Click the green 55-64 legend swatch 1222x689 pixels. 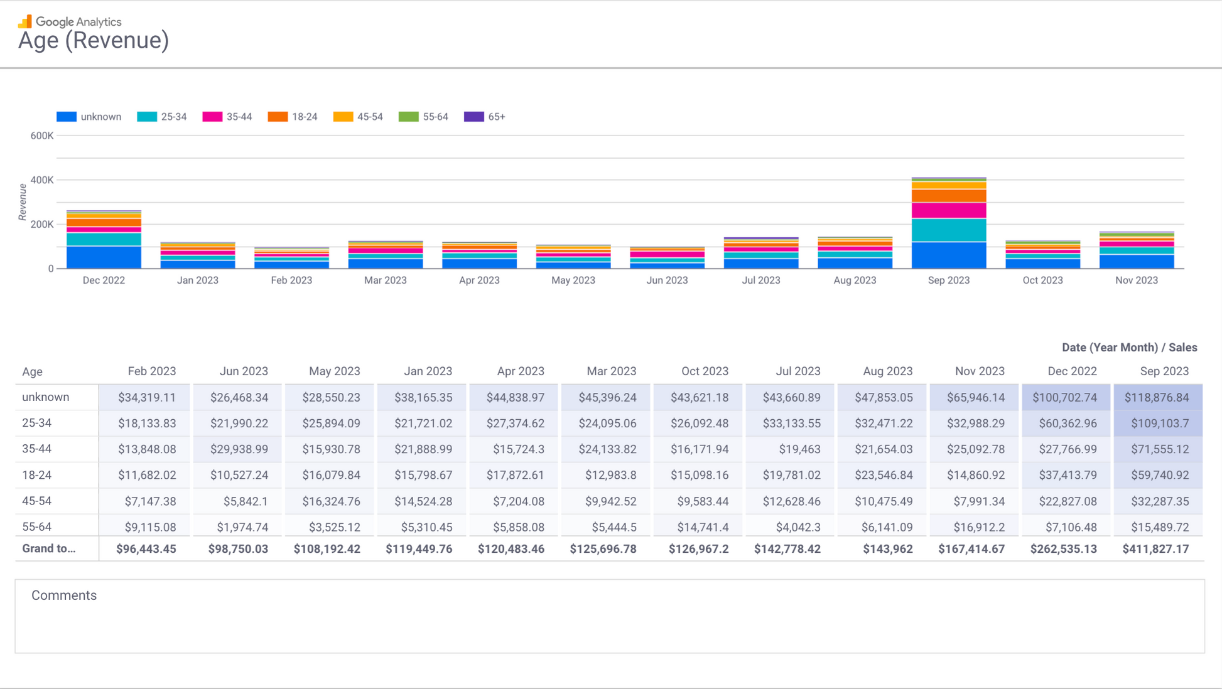click(408, 117)
